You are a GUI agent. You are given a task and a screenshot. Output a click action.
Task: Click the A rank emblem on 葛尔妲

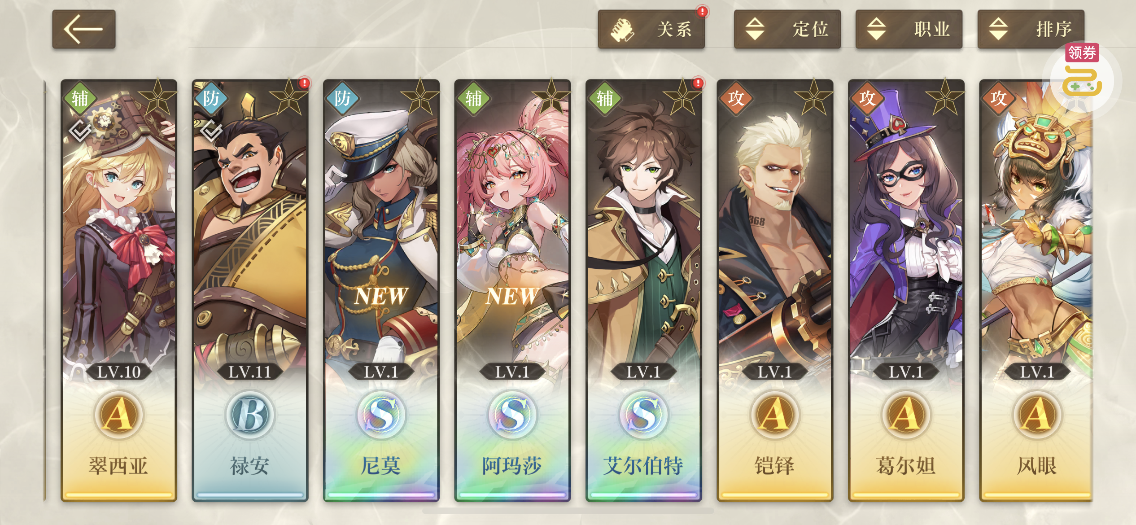pyautogui.click(x=906, y=415)
